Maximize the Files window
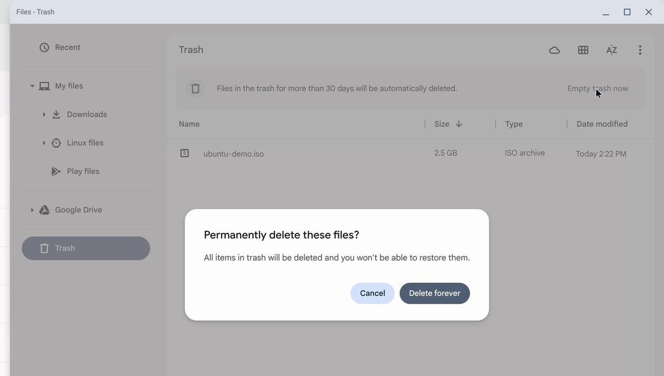Viewport: 664px width, 376px height. [627, 12]
